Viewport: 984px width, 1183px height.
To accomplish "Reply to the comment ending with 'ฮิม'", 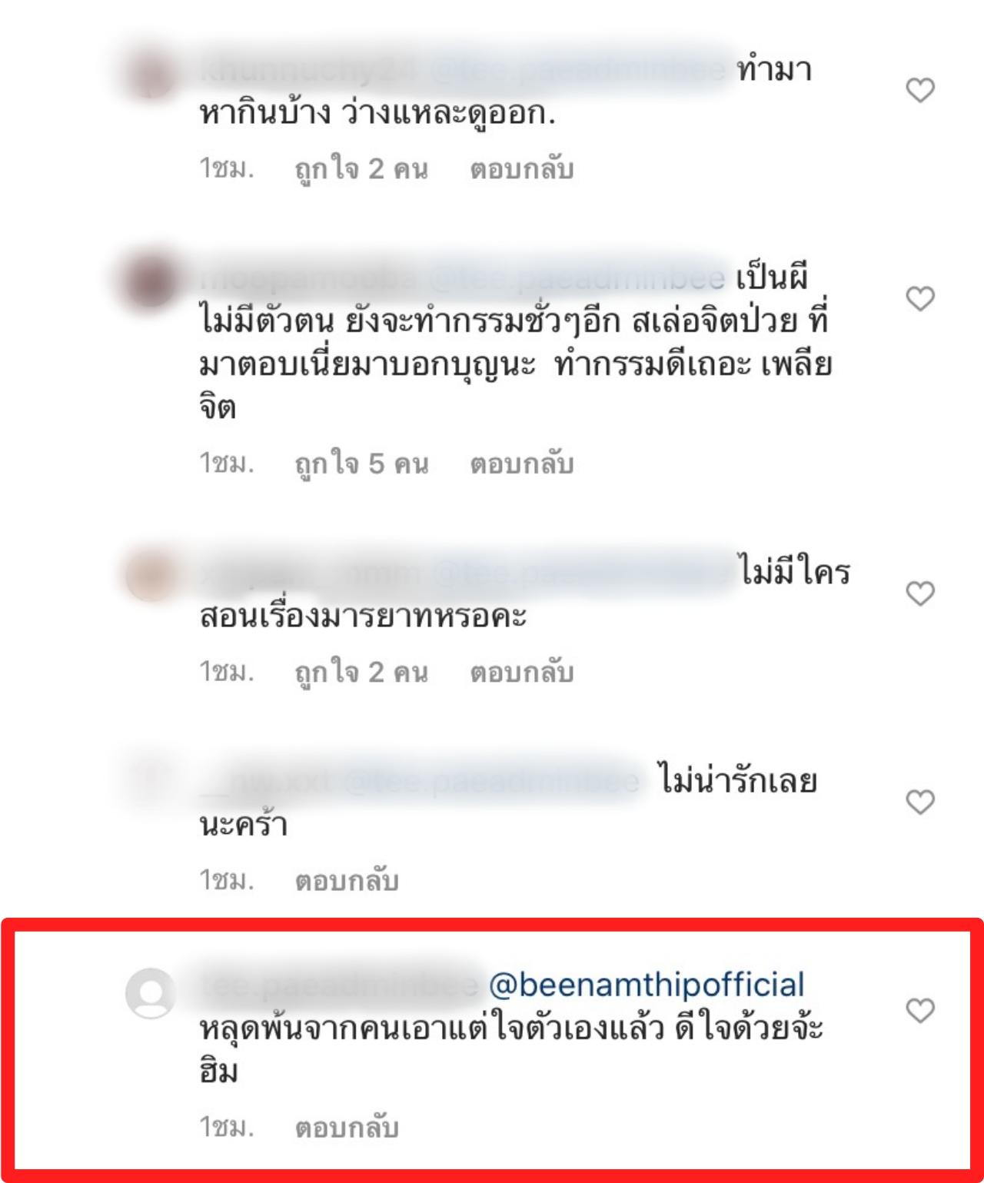I will click(x=347, y=1128).
